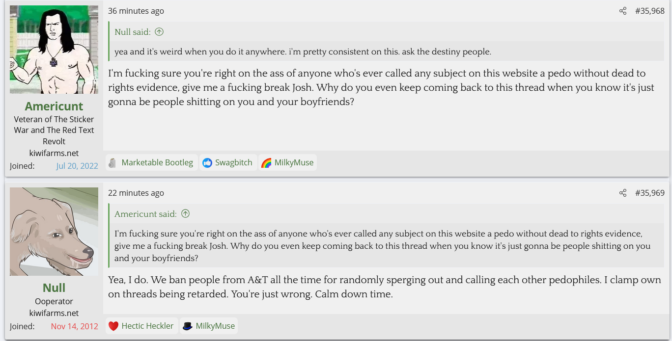Click rainbow reaction icon by MilkyMuse
The image size is (672, 341).
pyautogui.click(x=266, y=162)
